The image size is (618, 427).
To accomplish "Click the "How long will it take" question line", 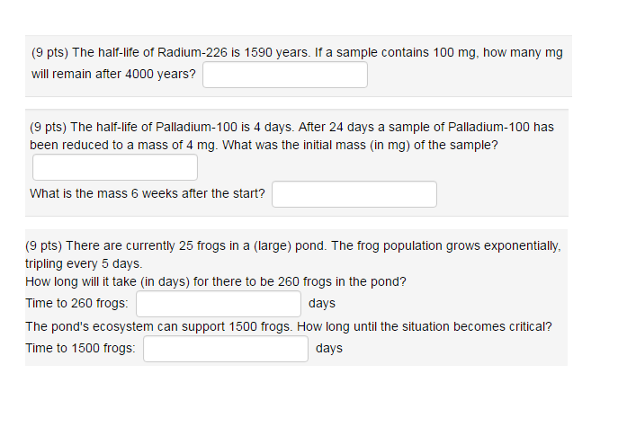I will [x=216, y=282].
